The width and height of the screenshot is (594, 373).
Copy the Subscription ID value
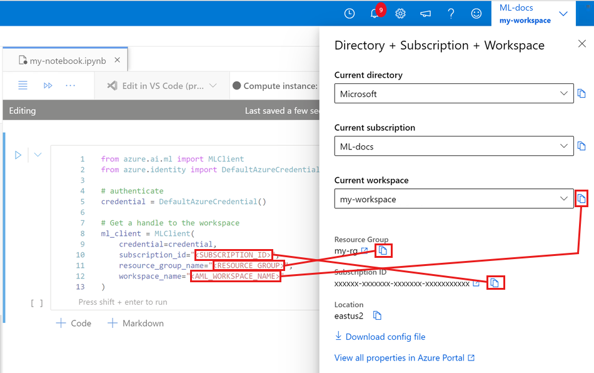495,283
